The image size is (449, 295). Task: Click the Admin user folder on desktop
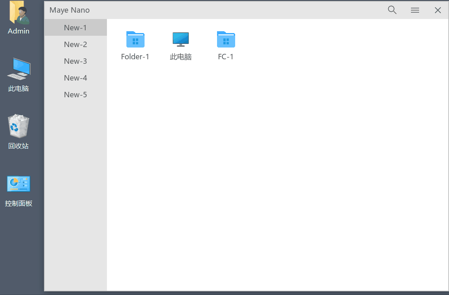coord(19,14)
